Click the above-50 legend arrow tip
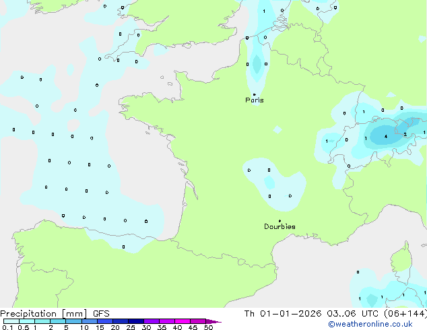 click(213, 321)
